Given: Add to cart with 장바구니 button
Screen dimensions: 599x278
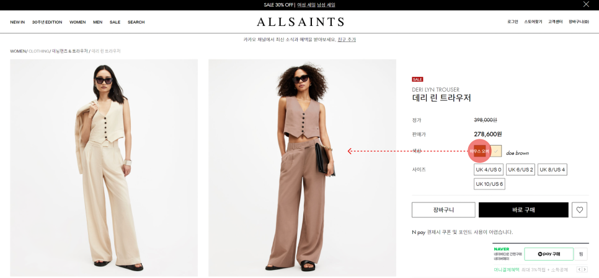Looking at the screenshot, I should tap(443, 210).
